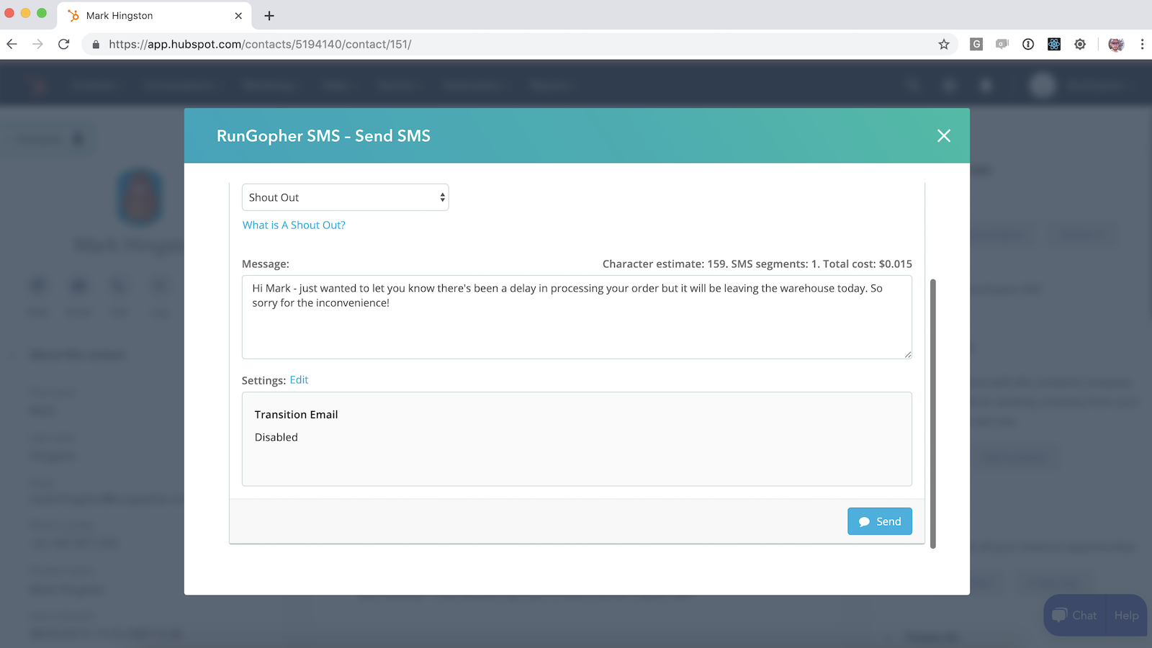Open the Shout Out message type dropdown
This screenshot has height=648, width=1152.
345,197
